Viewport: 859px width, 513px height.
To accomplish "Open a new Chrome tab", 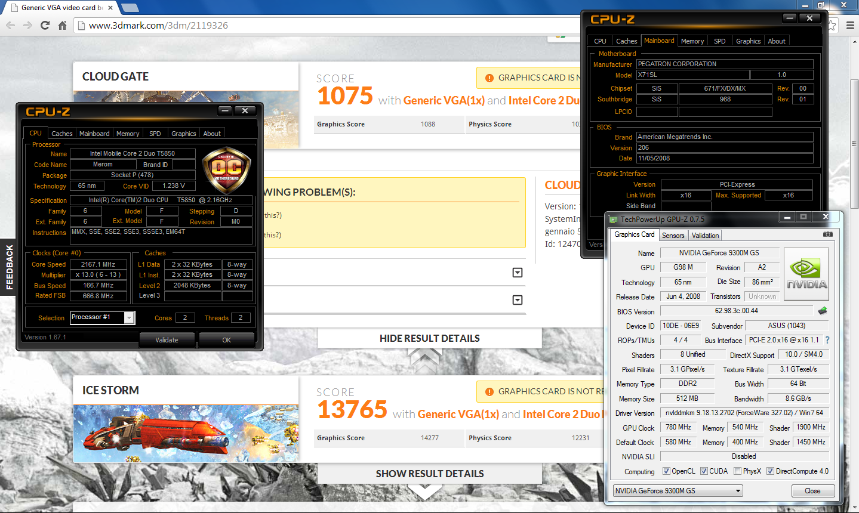I will click(130, 8).
